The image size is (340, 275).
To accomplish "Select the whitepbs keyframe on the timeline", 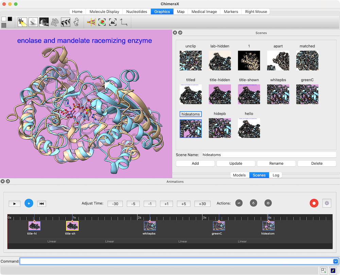I will pos(150,226).
